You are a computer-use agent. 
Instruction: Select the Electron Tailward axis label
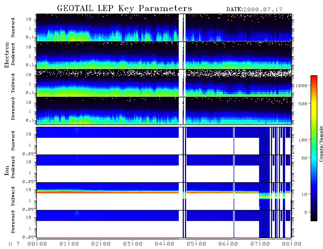click(x=13, y=83)
